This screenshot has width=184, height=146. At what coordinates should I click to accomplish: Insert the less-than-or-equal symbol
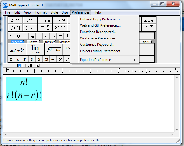click(53, 36)
